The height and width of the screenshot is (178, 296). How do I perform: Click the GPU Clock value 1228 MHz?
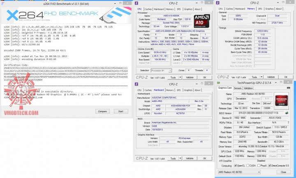[239, 151]
